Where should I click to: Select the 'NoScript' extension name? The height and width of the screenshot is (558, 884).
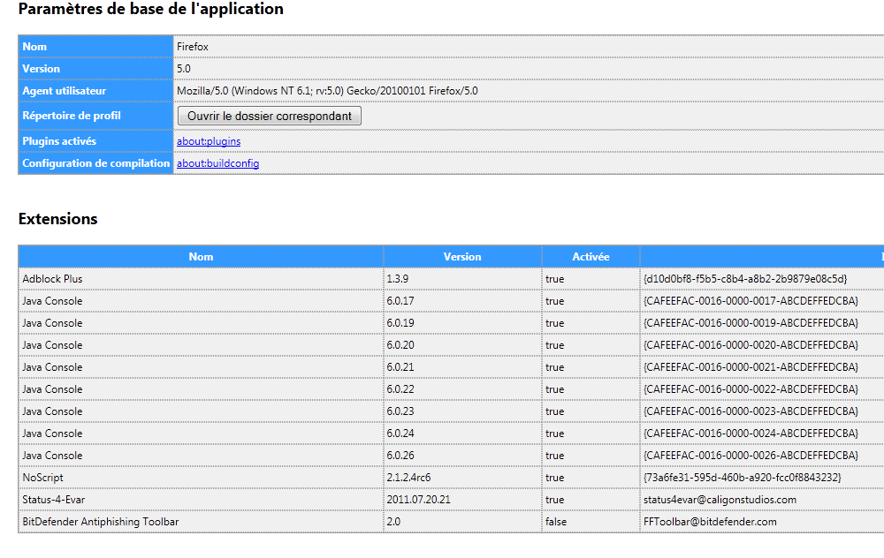42,478
